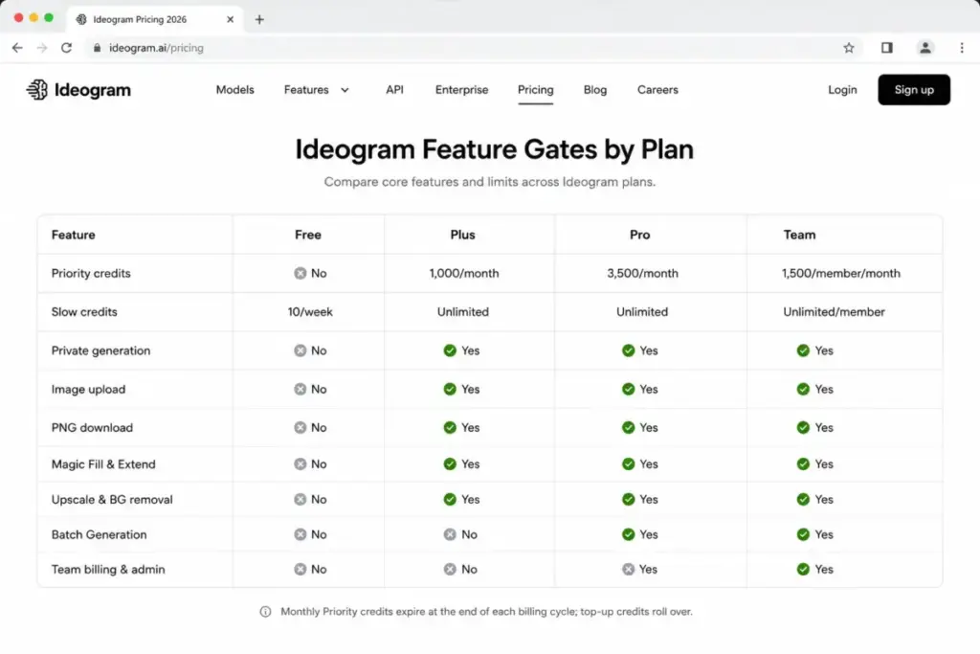Click the Batch Generation row label
Viewport: 980px width, 654px height.
(x=99, y=534)
